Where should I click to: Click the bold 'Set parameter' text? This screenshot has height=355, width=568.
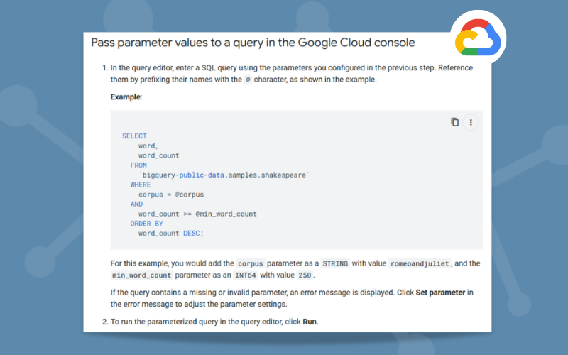pos(440,293)
